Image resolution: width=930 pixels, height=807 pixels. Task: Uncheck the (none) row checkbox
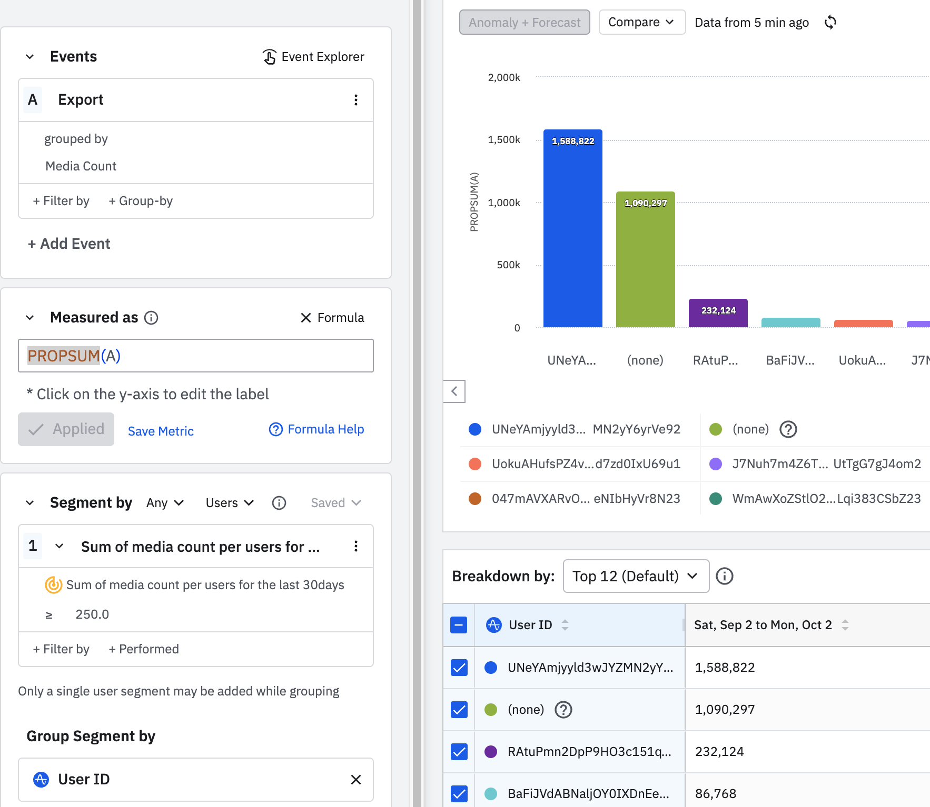tap(459, 710)
